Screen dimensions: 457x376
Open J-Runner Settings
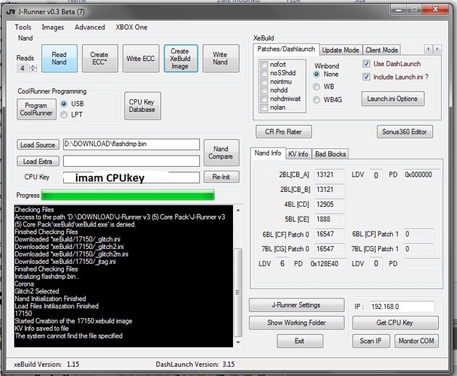296,305
